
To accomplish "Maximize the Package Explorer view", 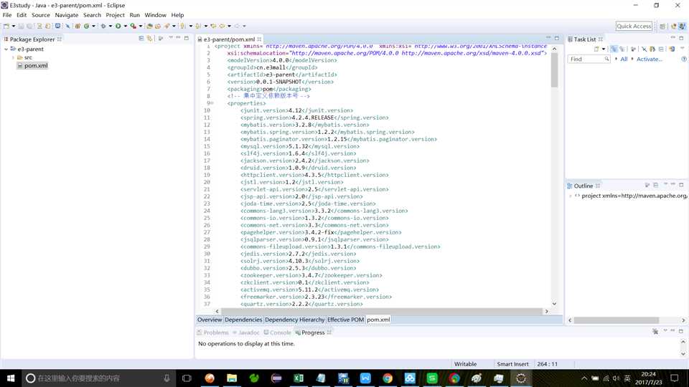I will [187, 38].
